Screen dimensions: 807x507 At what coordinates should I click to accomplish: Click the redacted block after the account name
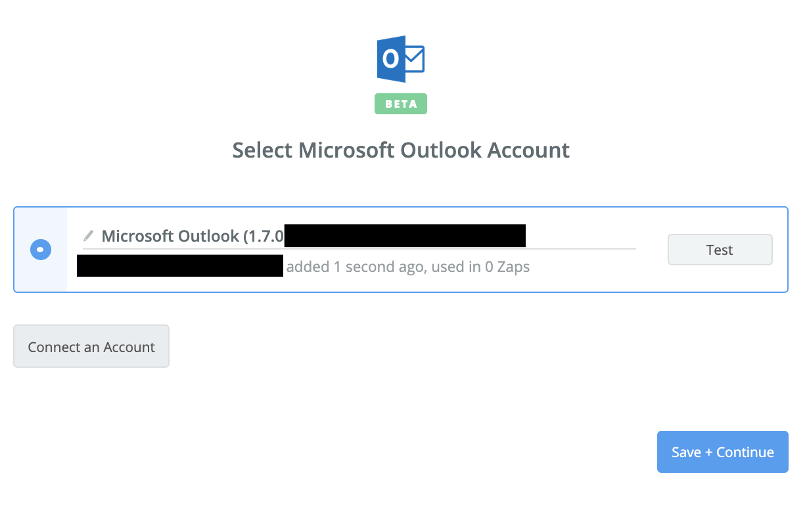(x=405, y=235)
